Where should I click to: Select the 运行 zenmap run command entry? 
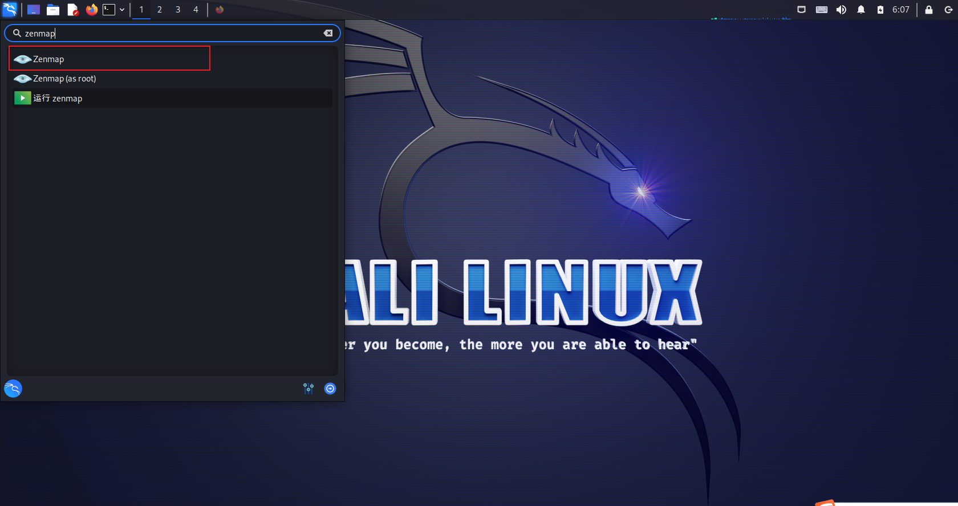(x=172, y=98)
